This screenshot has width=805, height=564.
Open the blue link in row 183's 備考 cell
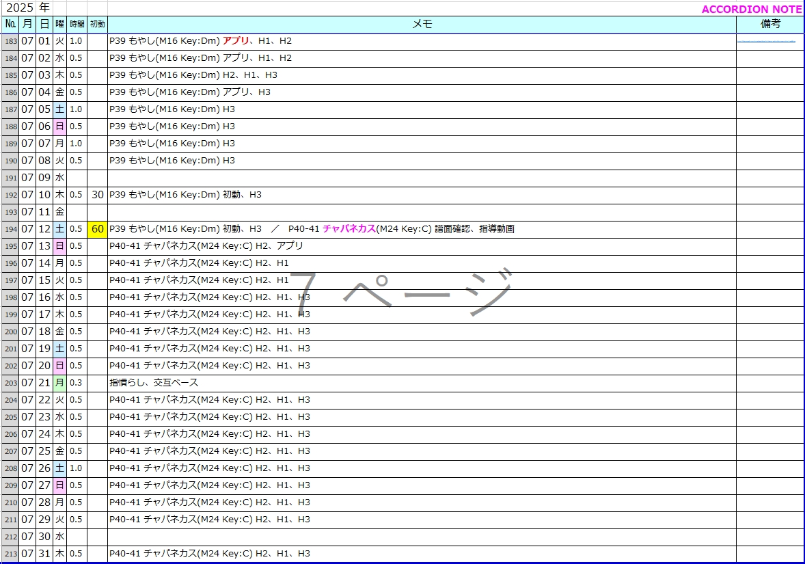(x=766, y=41)
